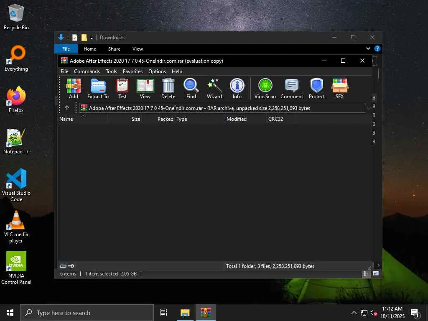Sort by Type column header
This screenshot has width=428, height=321.
(x=200, y=119)
